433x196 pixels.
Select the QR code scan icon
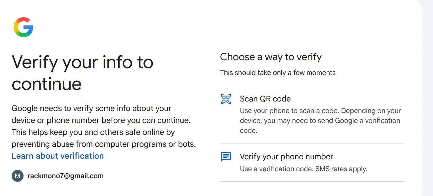[226, 99]
